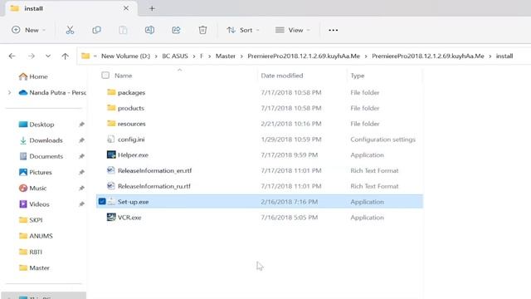Open the Sort dropdown menu
The width and height of the screenshot is (531, 299).
click(243, 30)
